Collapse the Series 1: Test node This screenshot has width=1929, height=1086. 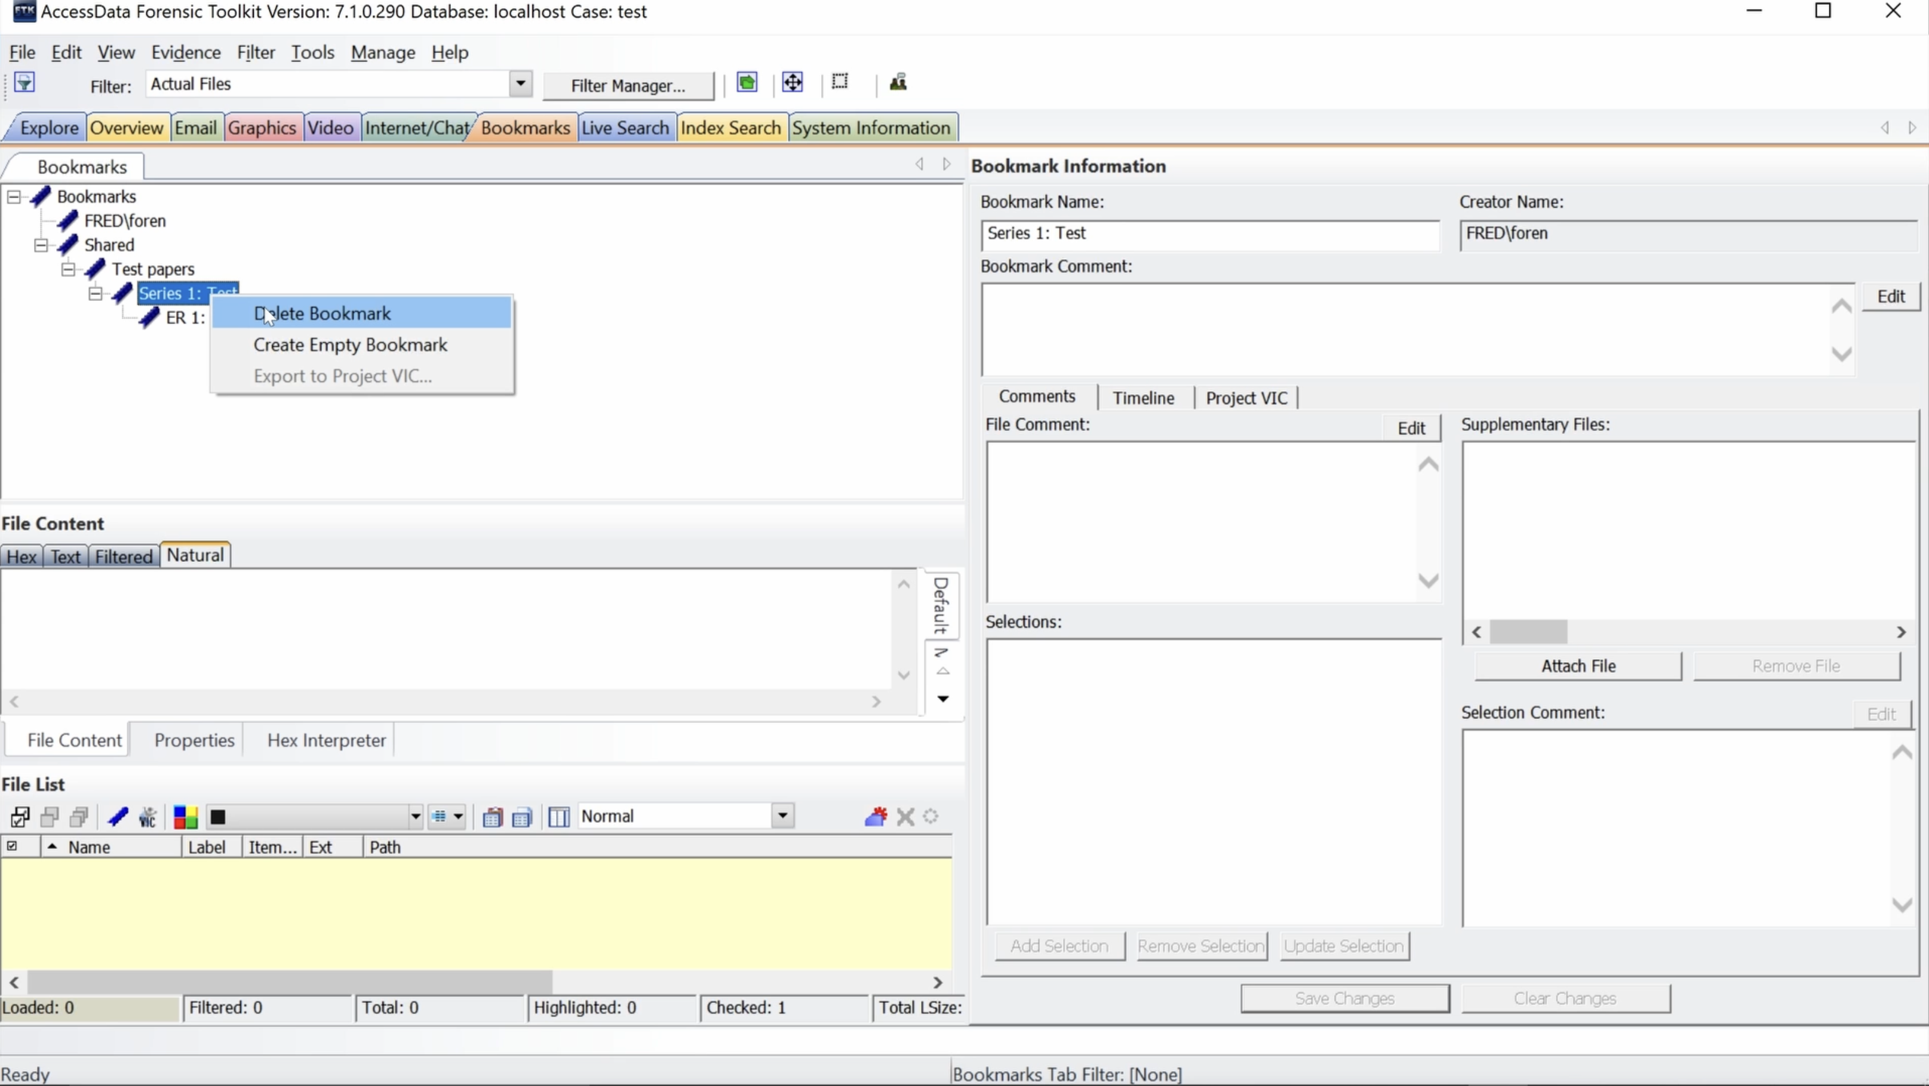coord(95,293)
